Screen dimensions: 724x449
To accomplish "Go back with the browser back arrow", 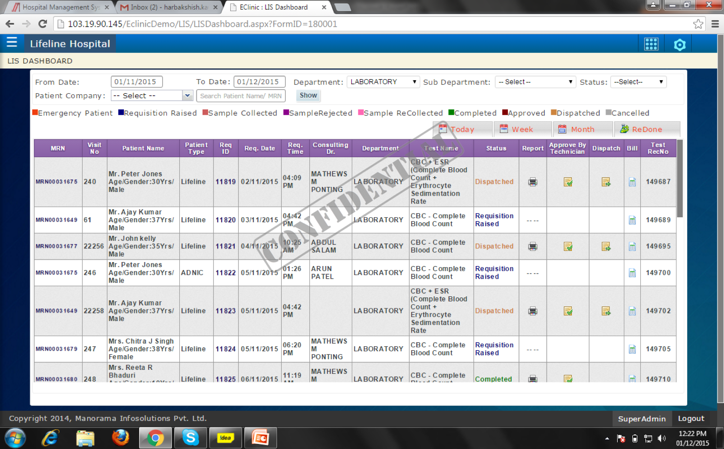I will point(10,24).
